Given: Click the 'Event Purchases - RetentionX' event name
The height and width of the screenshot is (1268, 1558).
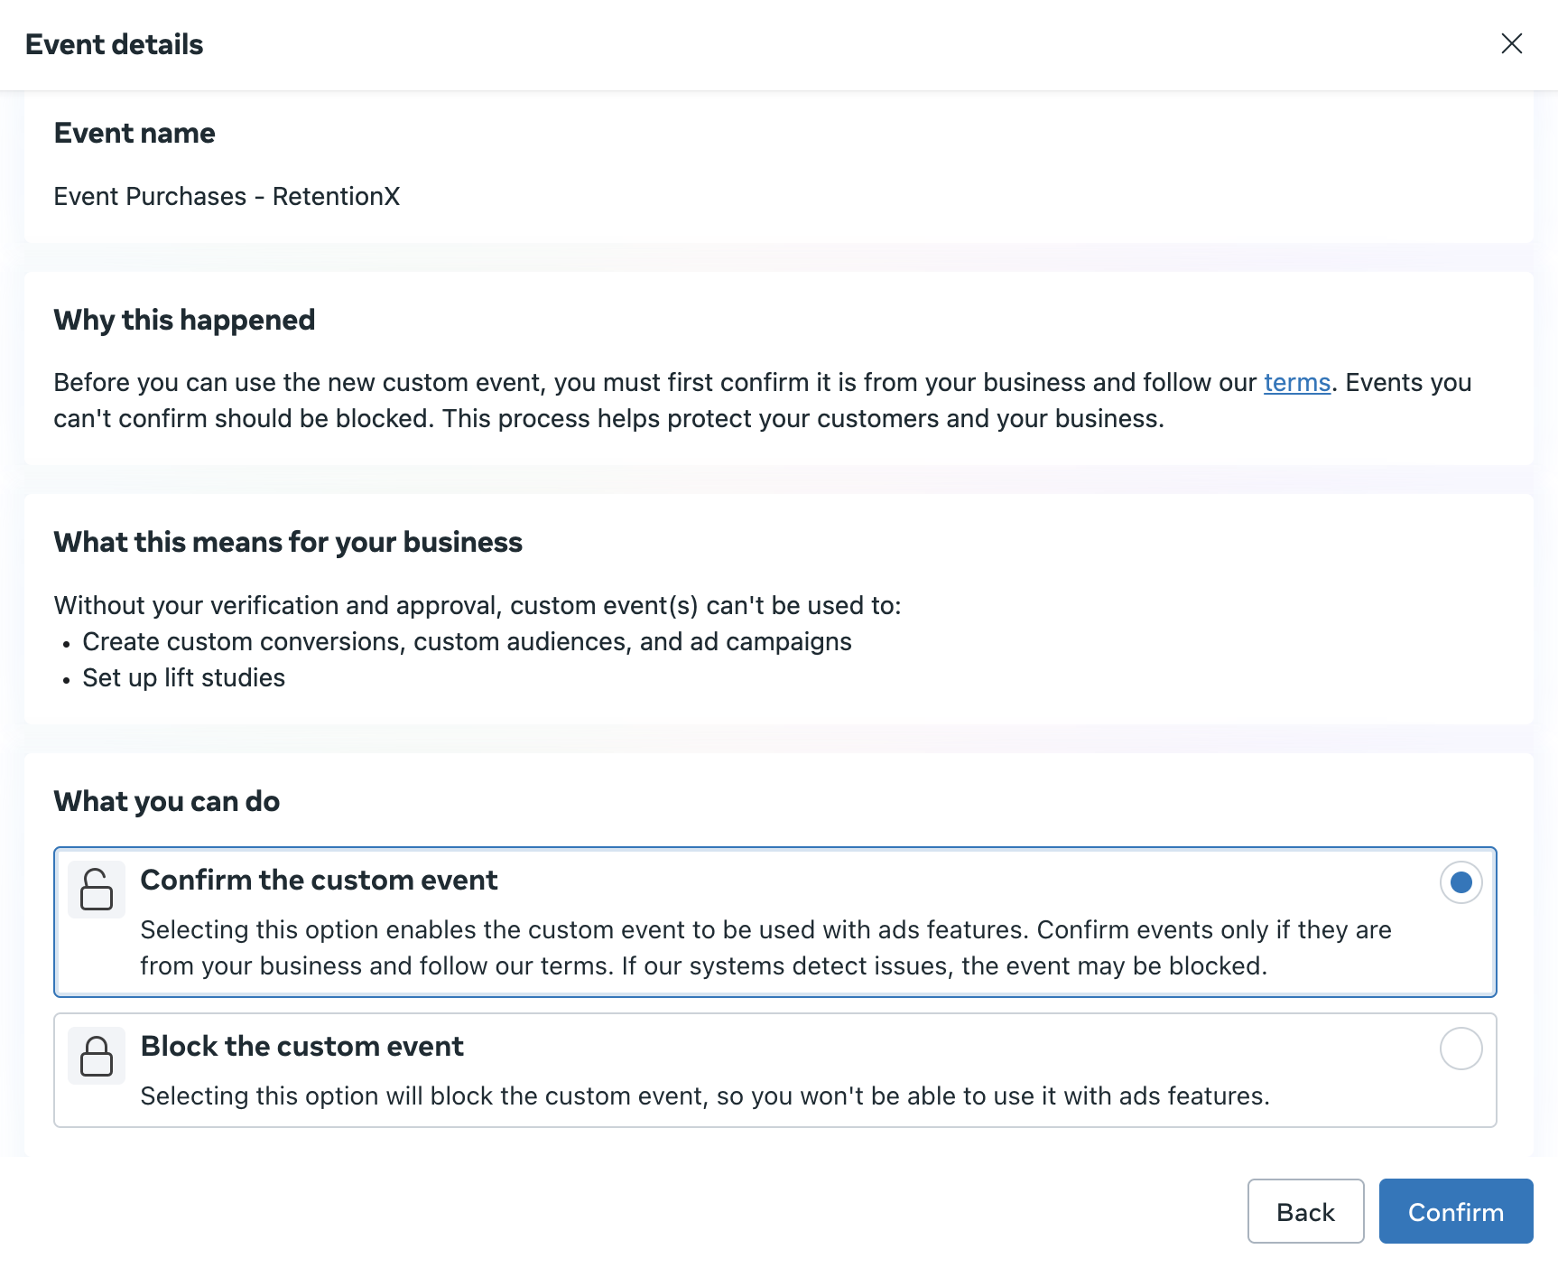Looking at the screenshot, I should pos(227,196).
